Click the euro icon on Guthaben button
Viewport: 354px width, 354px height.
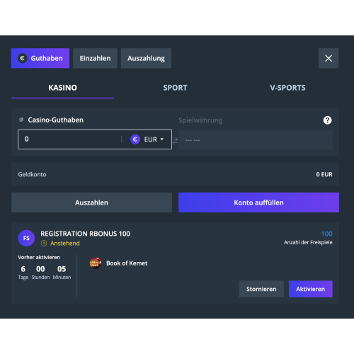[x=23, y=58]
